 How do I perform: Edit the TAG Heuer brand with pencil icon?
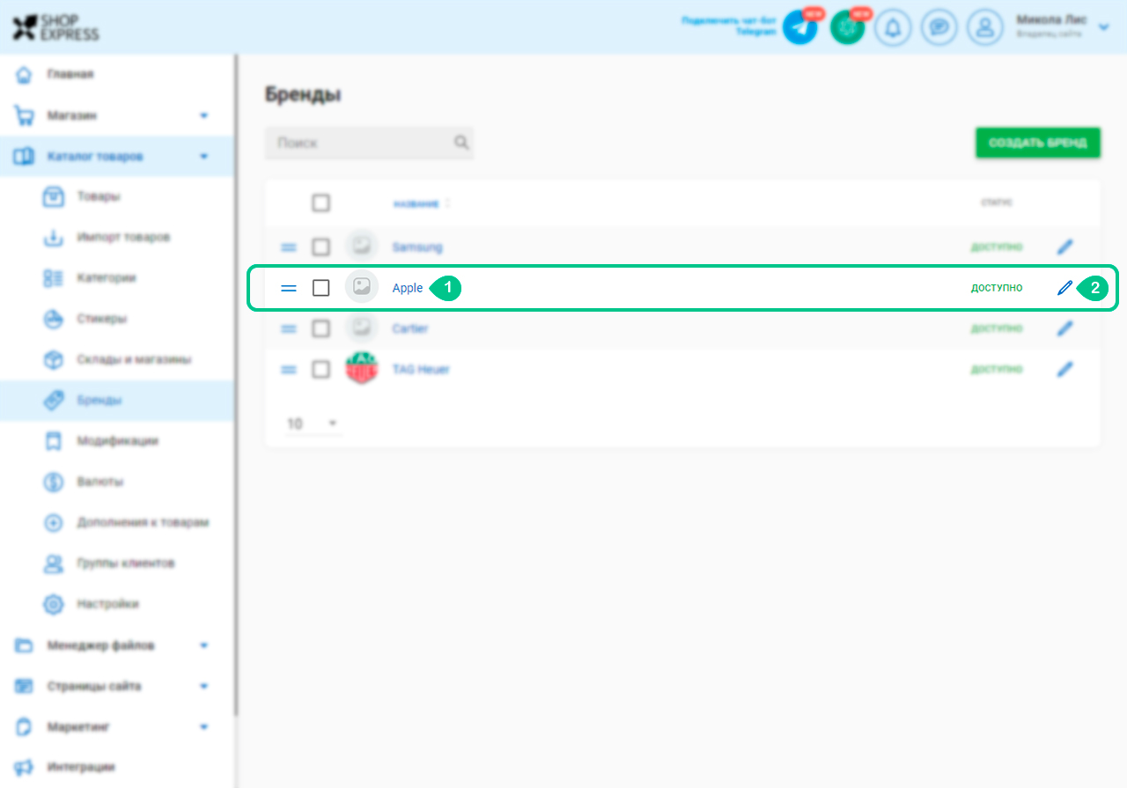pos(1065,369)
